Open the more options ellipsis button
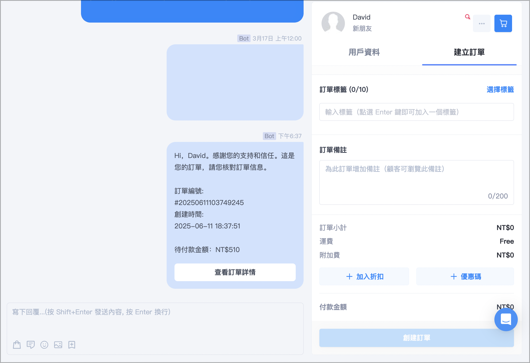This screenshot has width=530, height=363. (482, 23)
